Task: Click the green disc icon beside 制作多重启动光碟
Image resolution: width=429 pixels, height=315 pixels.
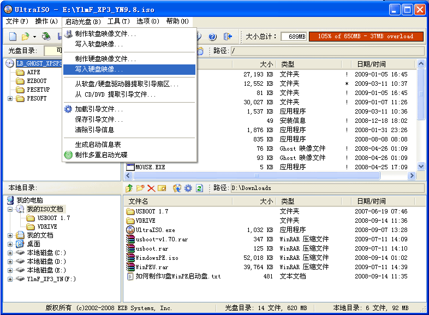Action: [x=68, y=155]
